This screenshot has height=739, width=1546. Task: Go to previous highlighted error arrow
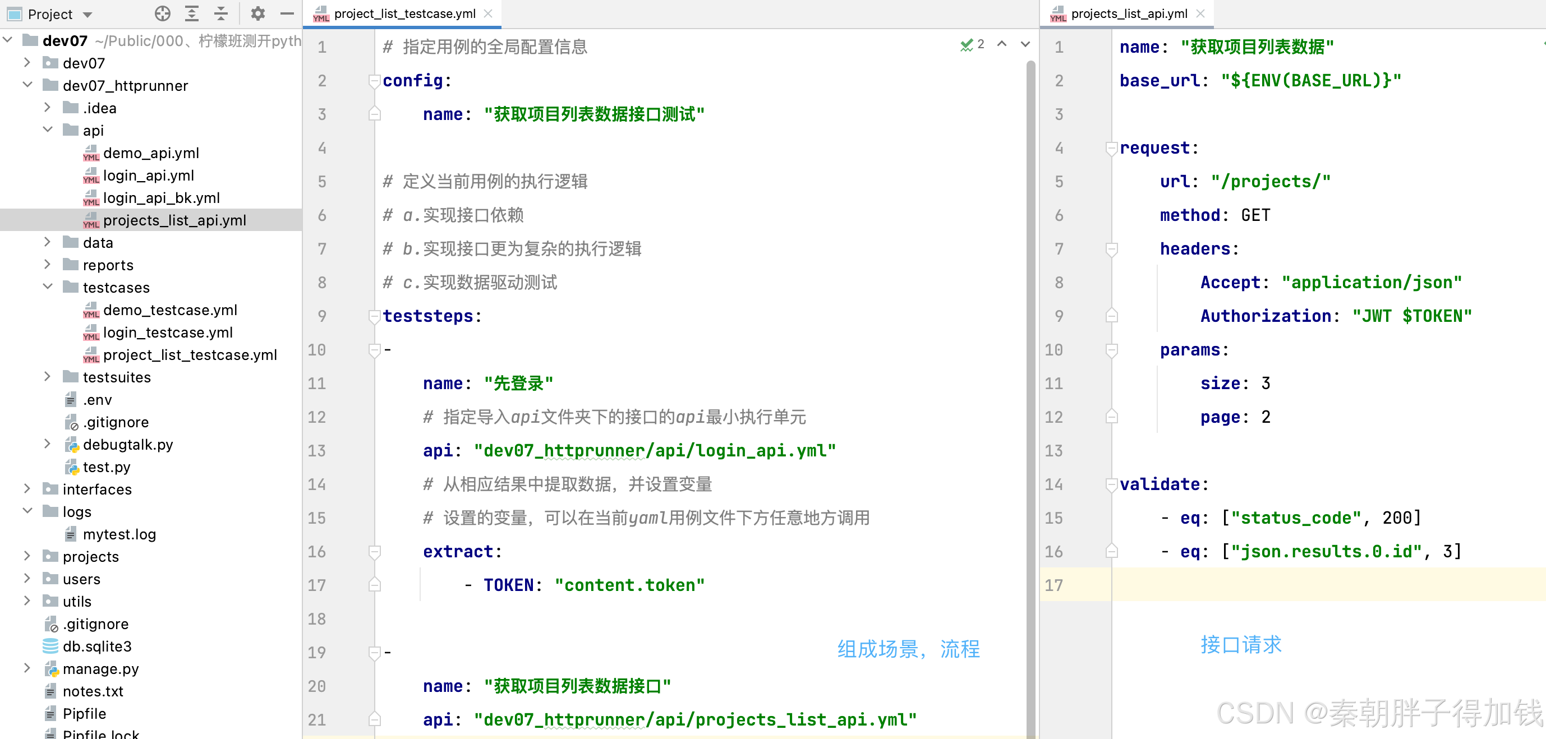(x=1002, y=44)
